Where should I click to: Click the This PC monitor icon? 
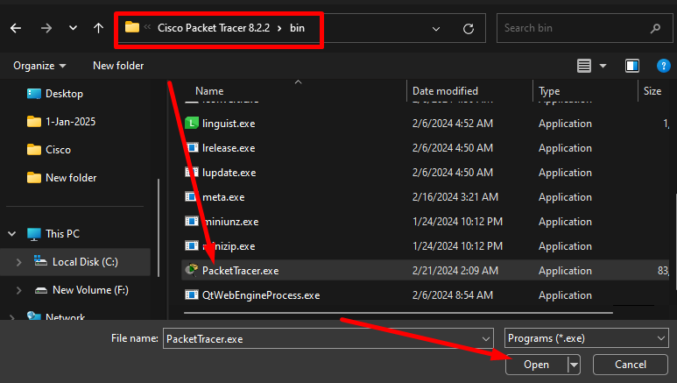(x=33, y=234)
